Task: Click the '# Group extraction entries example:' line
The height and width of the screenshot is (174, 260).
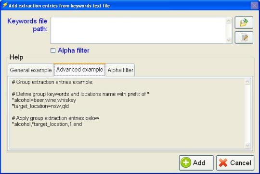Action: coord(52,82)
